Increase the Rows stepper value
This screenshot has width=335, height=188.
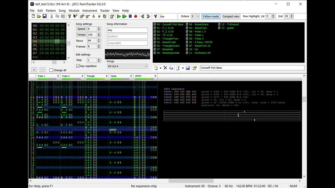[99, 40]
